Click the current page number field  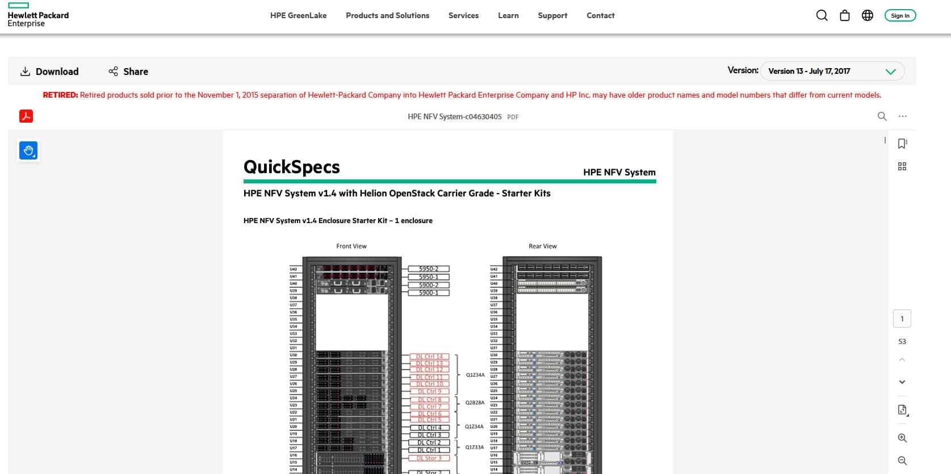click(x=902, y=318)
